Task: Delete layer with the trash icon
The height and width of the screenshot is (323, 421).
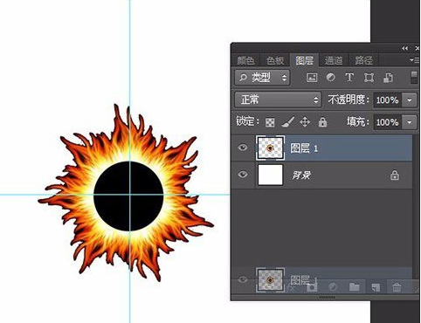Action: (x=397, y=287)
